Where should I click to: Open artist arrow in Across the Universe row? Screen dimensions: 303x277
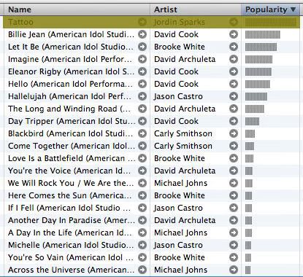tap(234, 270)
